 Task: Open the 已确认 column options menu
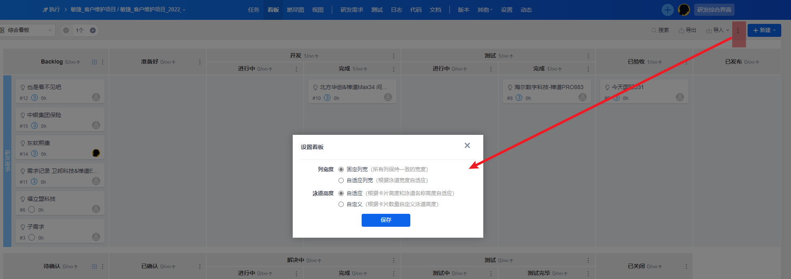coord(200,266)
